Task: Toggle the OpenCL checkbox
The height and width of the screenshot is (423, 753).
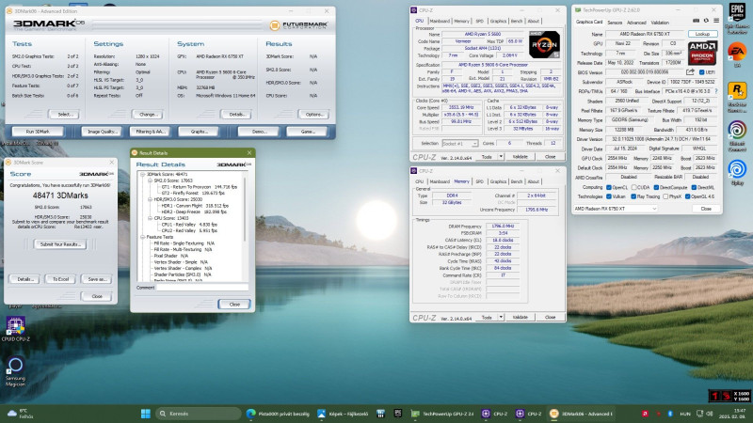Action: point(608,187)
